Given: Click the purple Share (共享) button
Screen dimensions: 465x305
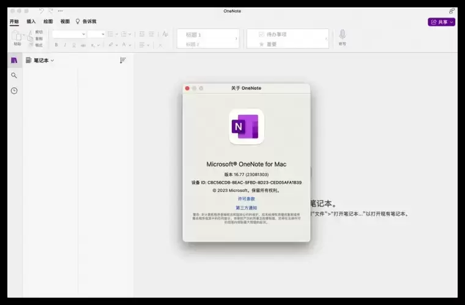Looking at the screenshot, I should pos(441,22).
